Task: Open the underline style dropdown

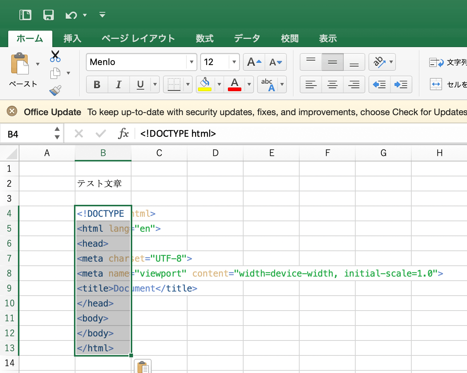Action: (x=155, y=84)
